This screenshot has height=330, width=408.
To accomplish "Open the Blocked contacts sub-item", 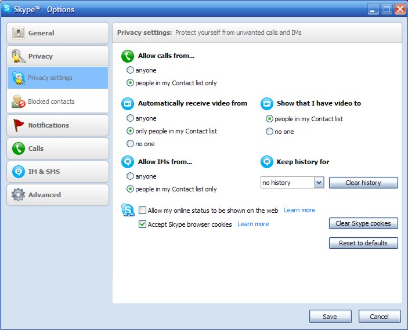I will pos(58,101).
